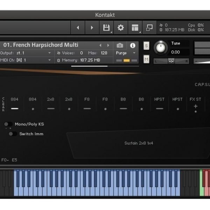
Task: Open Output st. 1 dropdown
Action: coord(27,53)
